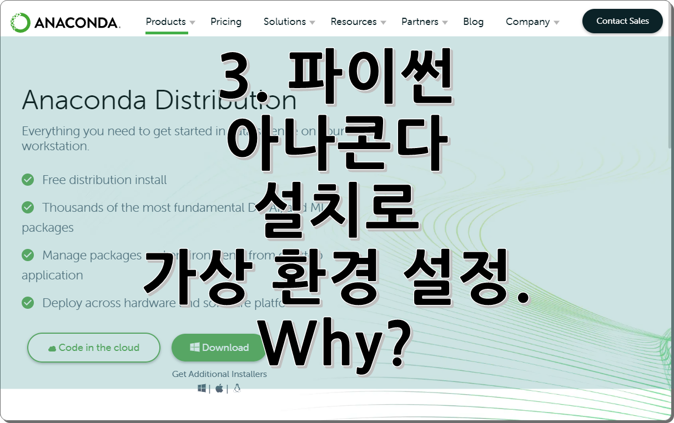674x423 pixels.
Task: Follow the Get Additional Installers link
Action: click(x=219, y=374)
